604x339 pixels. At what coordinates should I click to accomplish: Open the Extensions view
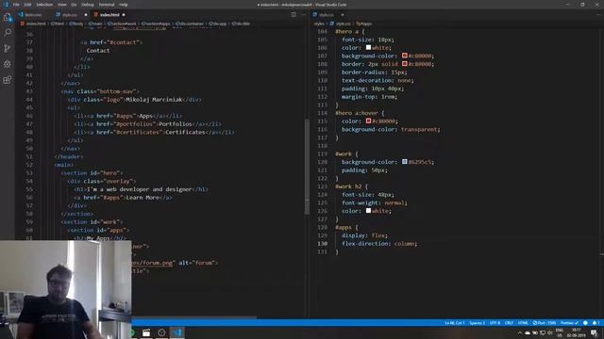pyautogui.click(x=8, y=80)
